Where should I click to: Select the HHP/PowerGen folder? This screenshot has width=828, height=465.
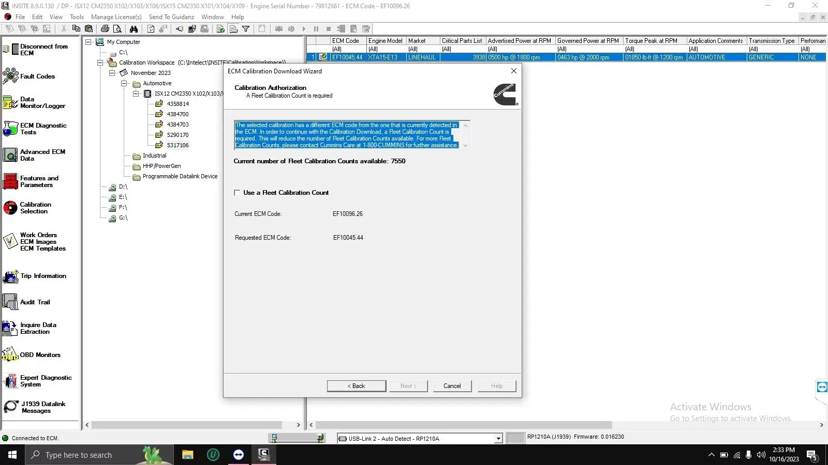pos(161,166)
